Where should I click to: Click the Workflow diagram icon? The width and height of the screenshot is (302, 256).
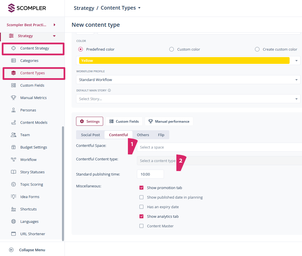(14, 160)
